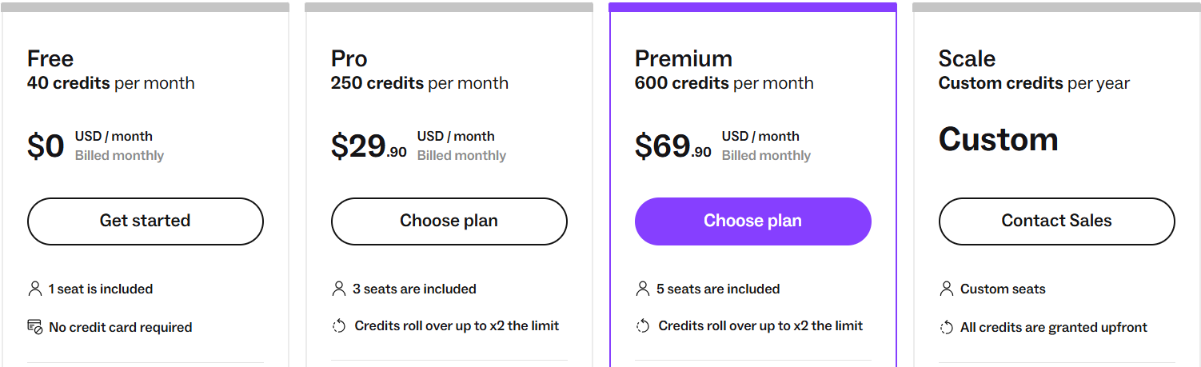Select the Free plan heading
The image size is (1201, 367).
tap(50, 58)
